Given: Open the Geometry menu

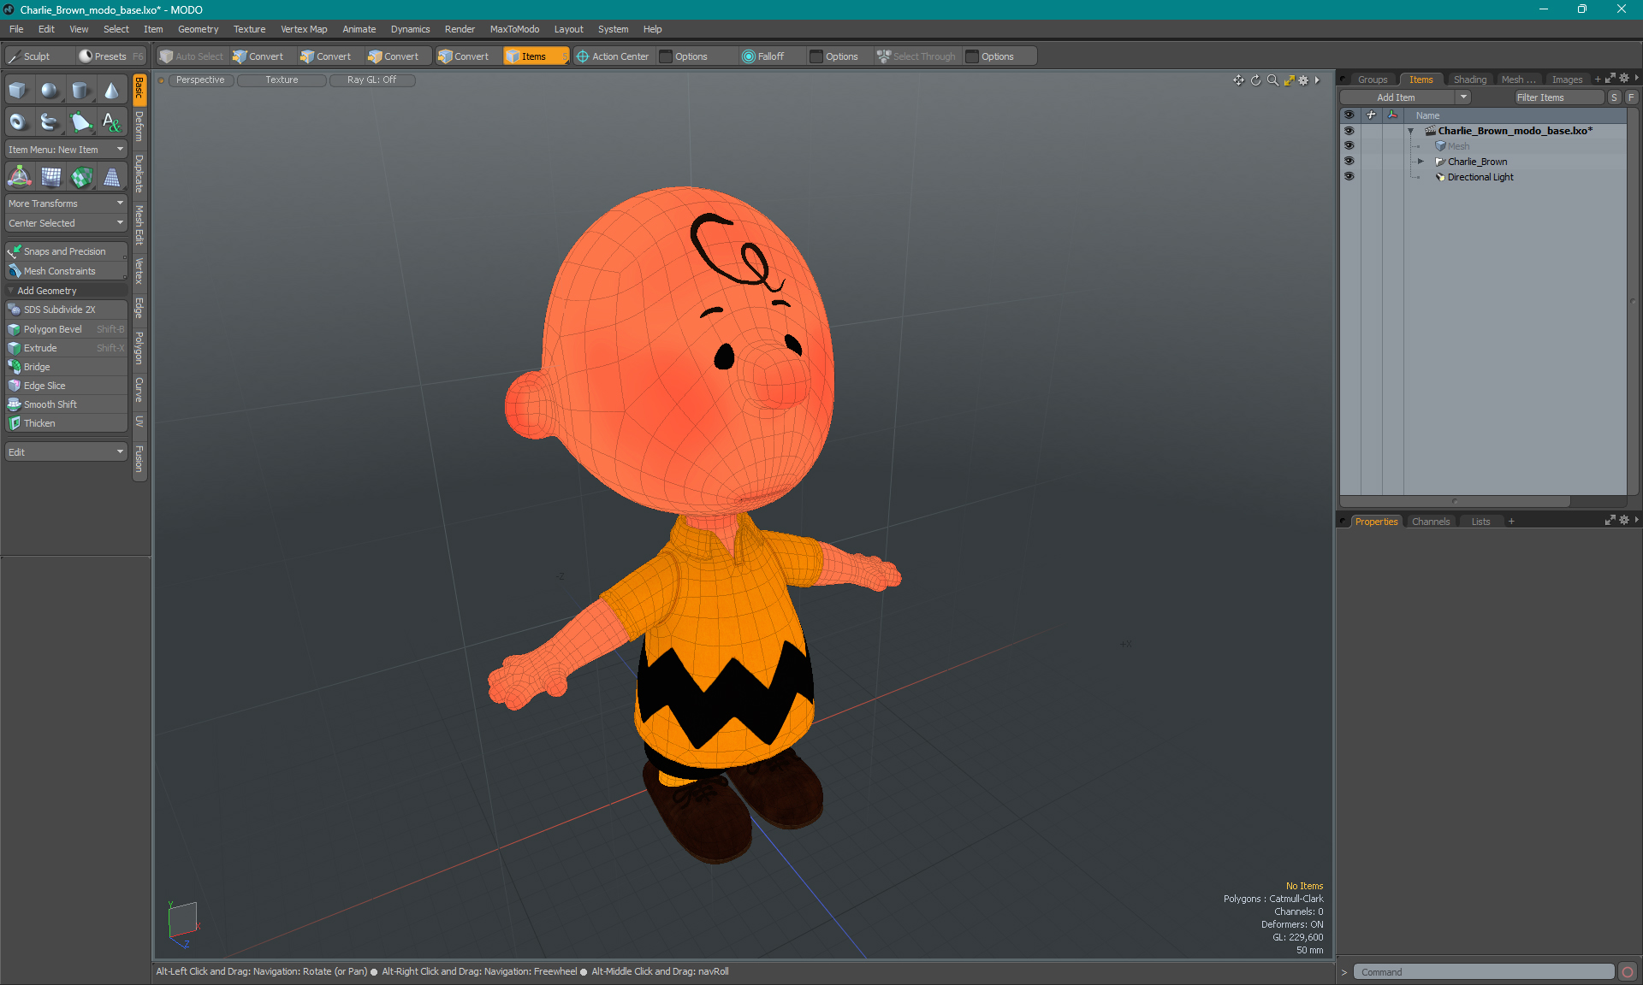Looking at the screenshot, I should (x=198, y=29).
